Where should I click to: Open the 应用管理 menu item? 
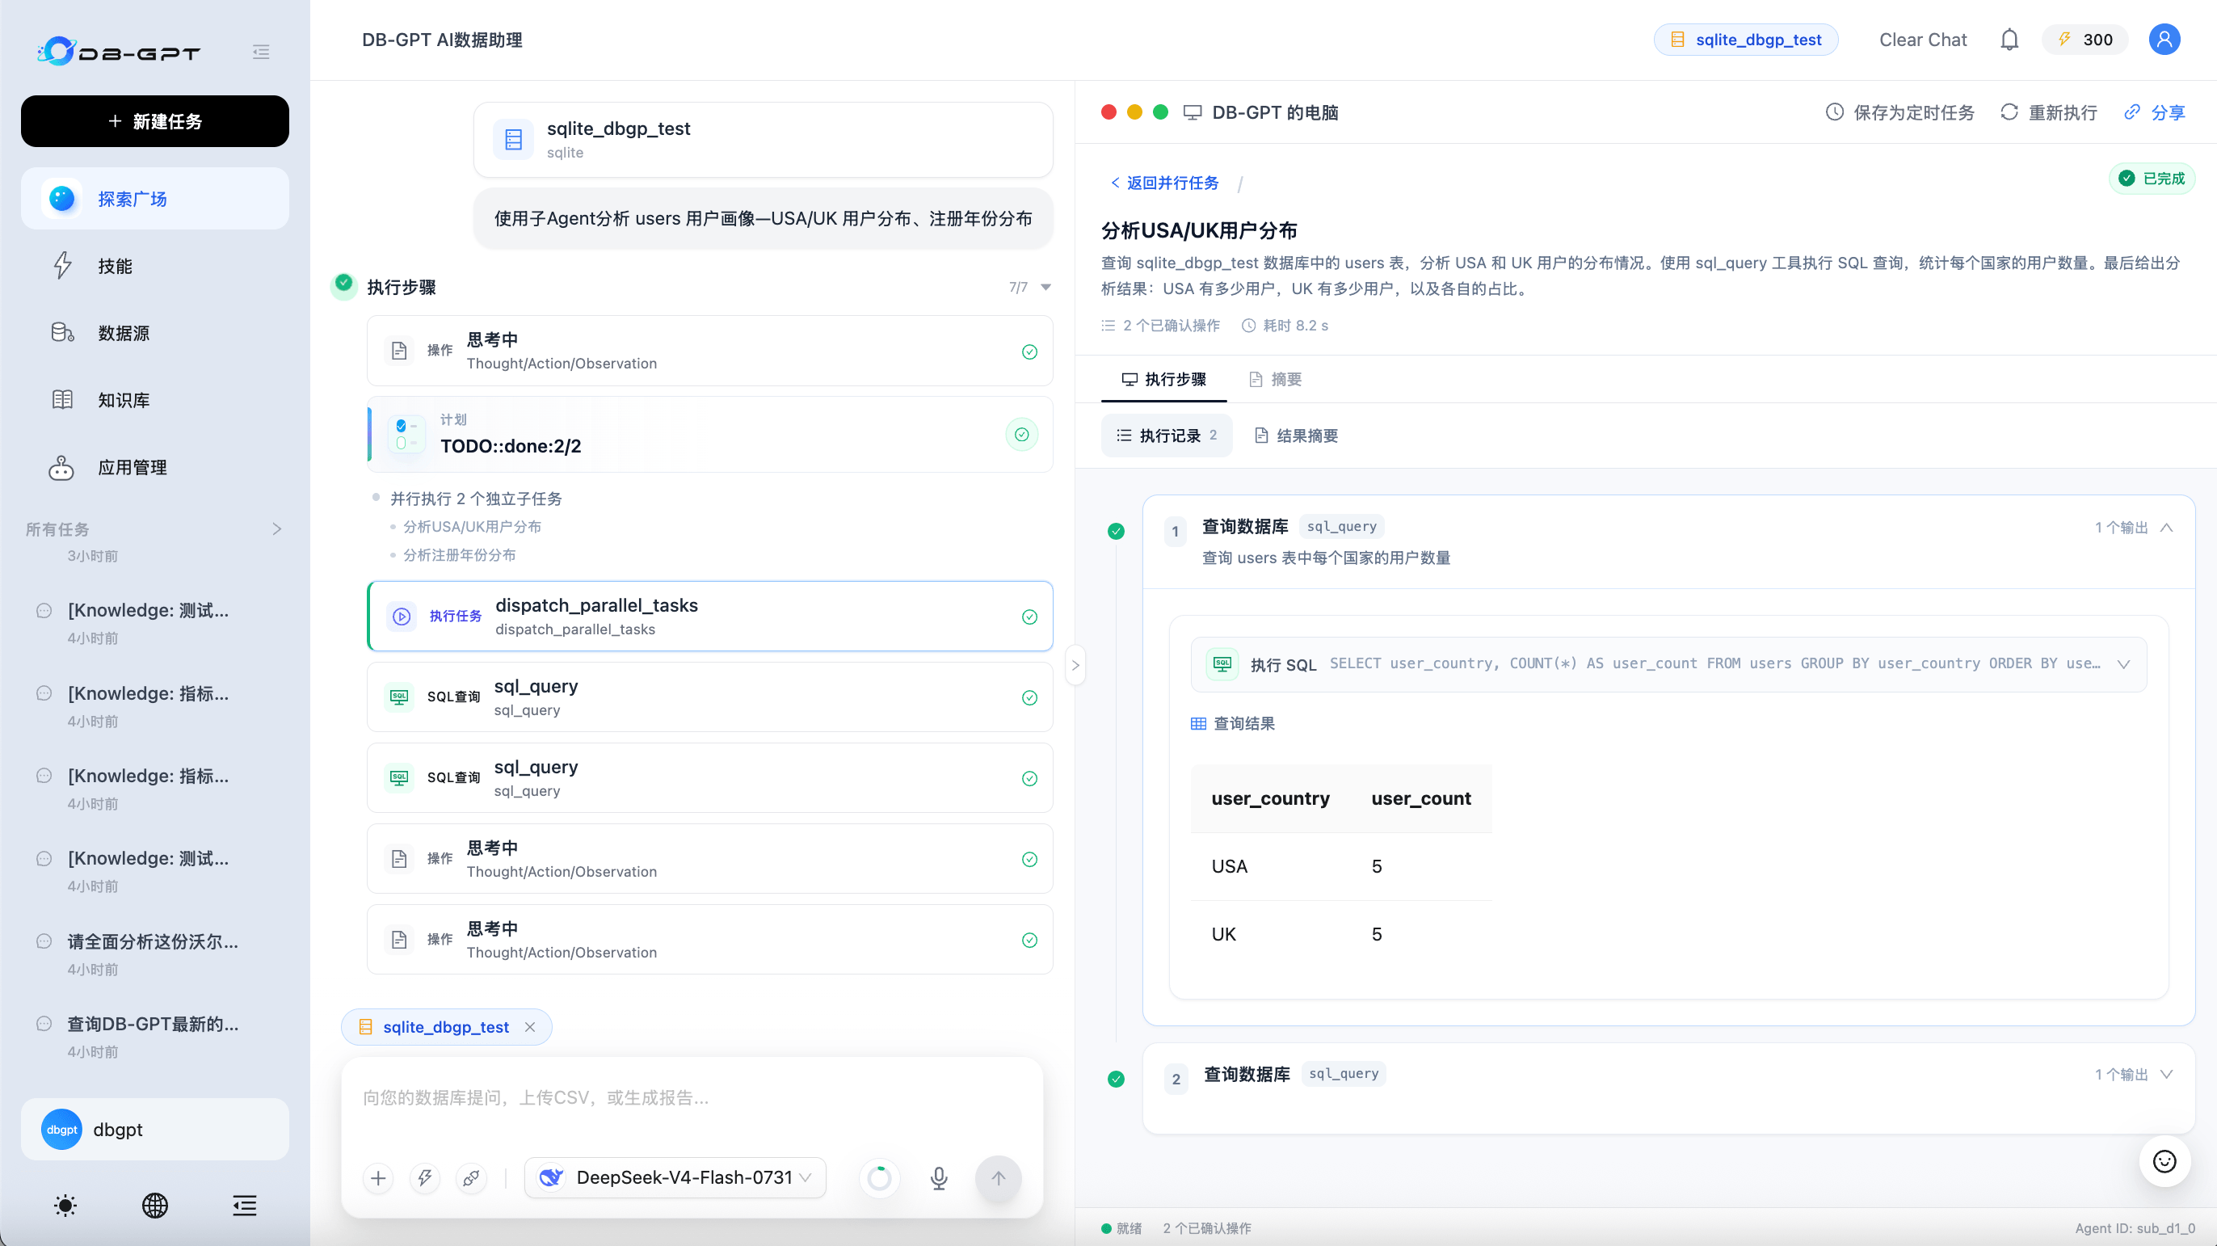click(x=155, y=467)
